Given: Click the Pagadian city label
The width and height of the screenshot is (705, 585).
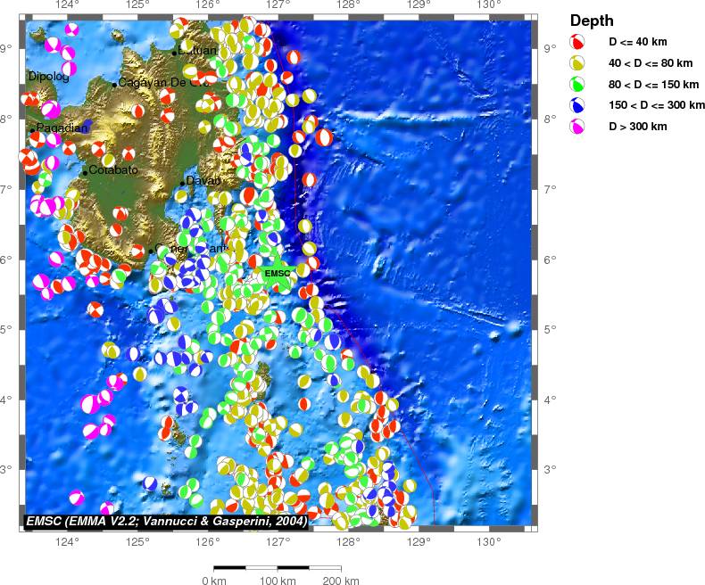Looking at the screenshot, I should [62, 128].
